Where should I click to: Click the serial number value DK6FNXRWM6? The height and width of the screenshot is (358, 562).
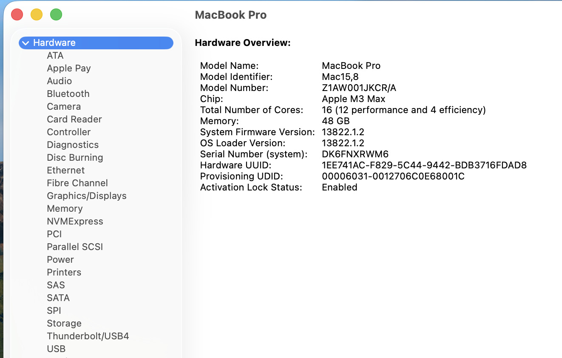pyautogui.click(x=355, y=154)
